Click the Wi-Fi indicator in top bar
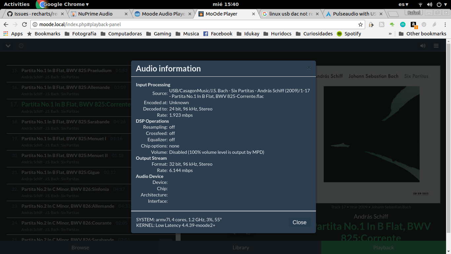Viewport: 451px width, 254px height. pyautogui.click(x=420, y=4)
